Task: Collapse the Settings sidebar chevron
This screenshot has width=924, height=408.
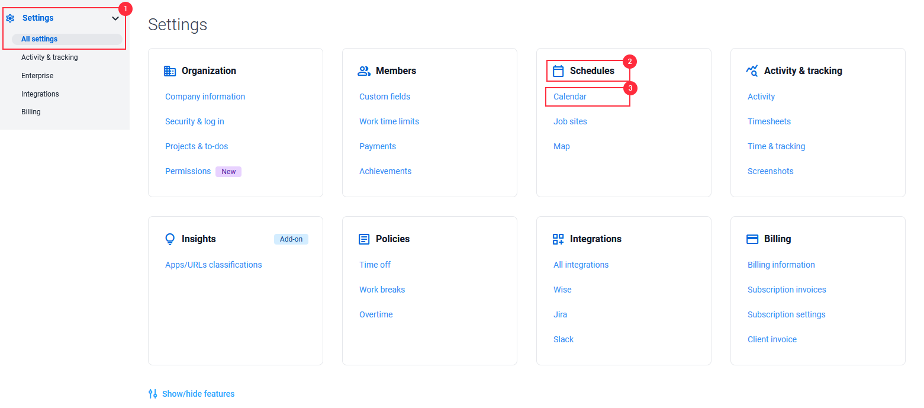Action: click(x=115, y=18)
